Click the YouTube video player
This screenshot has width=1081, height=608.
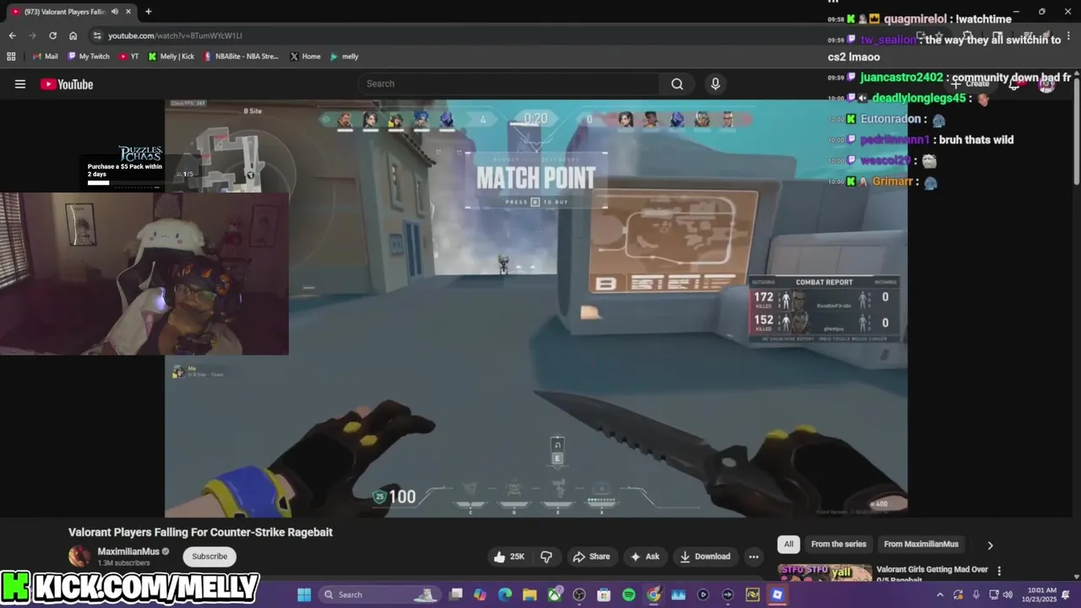536,308
